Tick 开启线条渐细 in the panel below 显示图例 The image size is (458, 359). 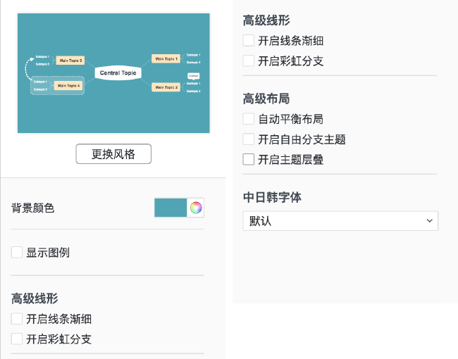[17, 319]
